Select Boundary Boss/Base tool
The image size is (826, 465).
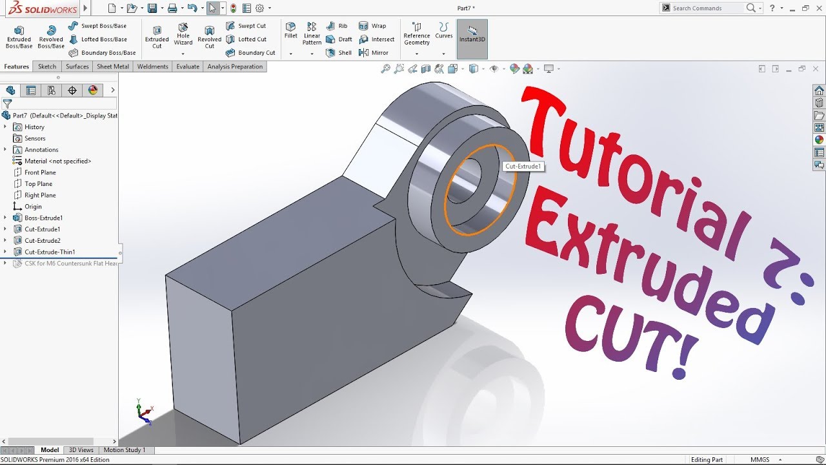click(x=102, y=53)
